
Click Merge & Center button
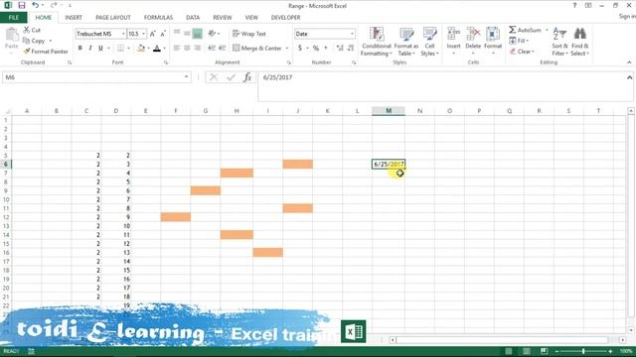[257, 49]
